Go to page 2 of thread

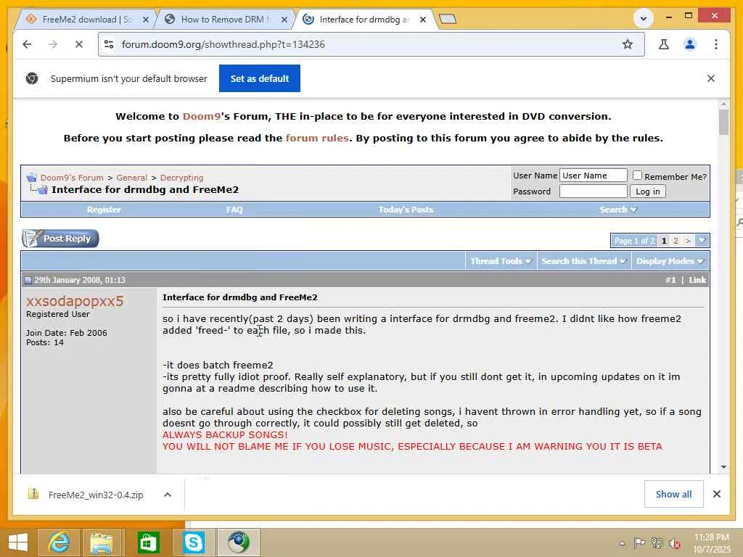[x=676, y=241]
